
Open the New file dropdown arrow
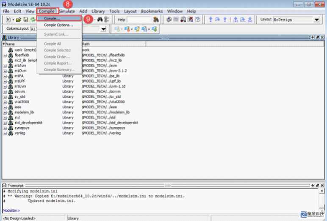[14, 20]
